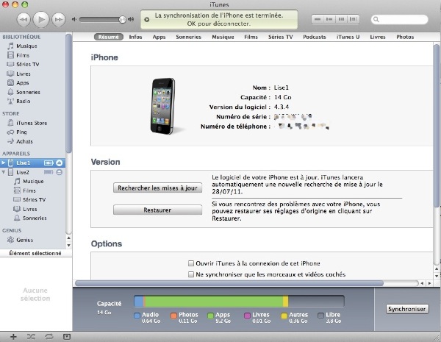The width and height of the screenshot is (441, 342).
Task: Click the volume slider knob
Action: point(122,18)
